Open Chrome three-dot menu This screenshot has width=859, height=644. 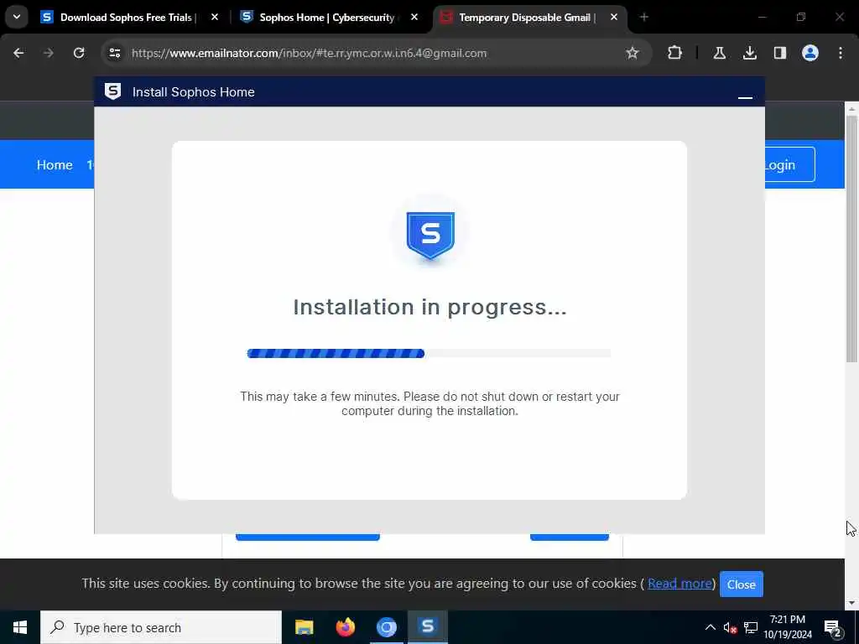(x=841, y=53)
